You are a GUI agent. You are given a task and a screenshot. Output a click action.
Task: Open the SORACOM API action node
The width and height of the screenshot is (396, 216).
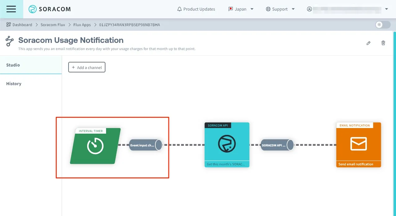tap(227, 145)
